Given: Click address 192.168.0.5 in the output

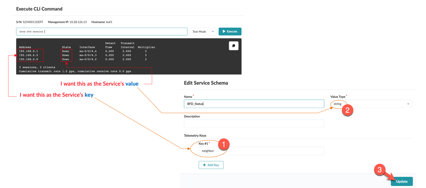Looking at the screenshot, I should [28, 56].
